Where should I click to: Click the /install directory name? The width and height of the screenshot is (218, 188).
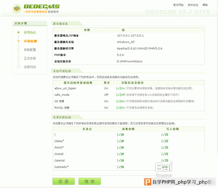point(59,154)
